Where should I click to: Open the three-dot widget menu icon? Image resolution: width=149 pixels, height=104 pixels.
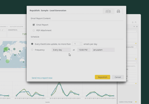5,30
